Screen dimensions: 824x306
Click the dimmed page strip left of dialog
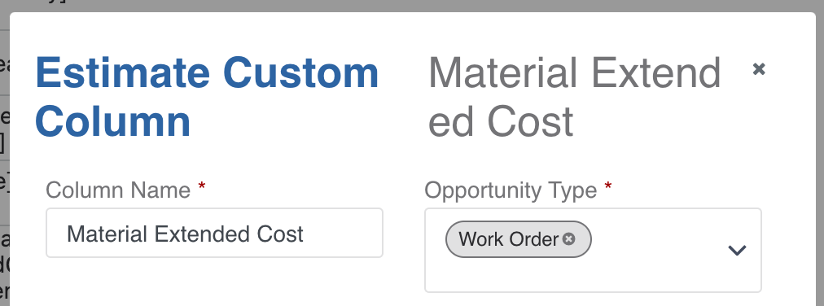[4, 157]
